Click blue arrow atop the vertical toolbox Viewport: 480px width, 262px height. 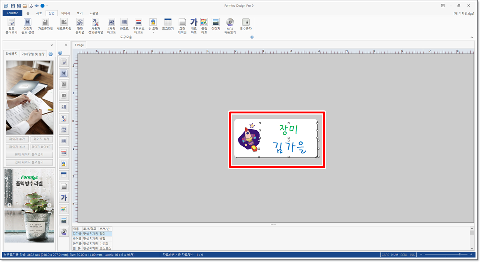(x=60, y=53)
